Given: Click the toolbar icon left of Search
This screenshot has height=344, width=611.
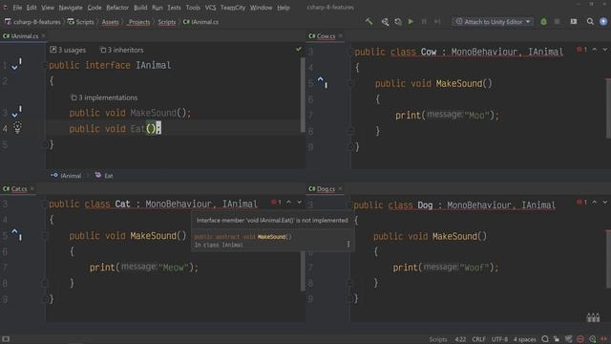Looking at the screenshot, I should point(574,22).
